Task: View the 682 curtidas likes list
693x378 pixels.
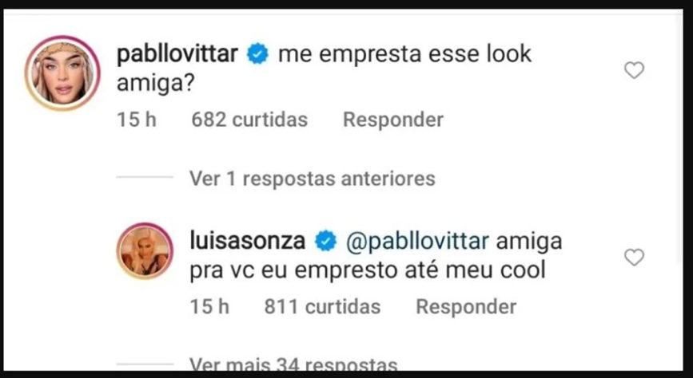Action: point(249,120)
